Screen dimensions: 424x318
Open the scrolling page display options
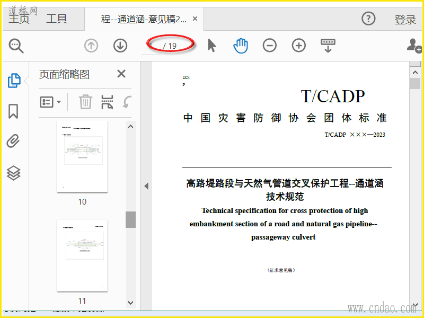pyautogui.click(x=328, y=46)
